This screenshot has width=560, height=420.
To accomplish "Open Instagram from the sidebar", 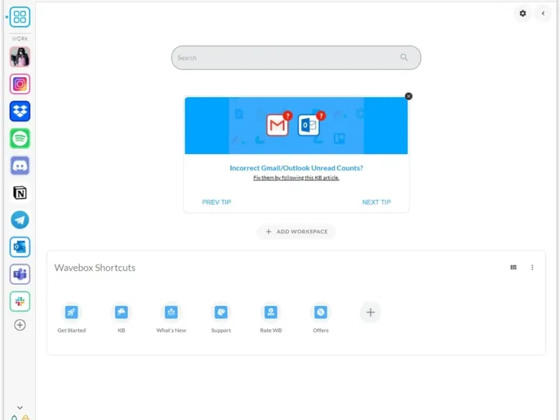I will tap(20, 84).
